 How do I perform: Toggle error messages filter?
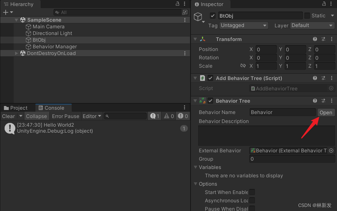183,116
